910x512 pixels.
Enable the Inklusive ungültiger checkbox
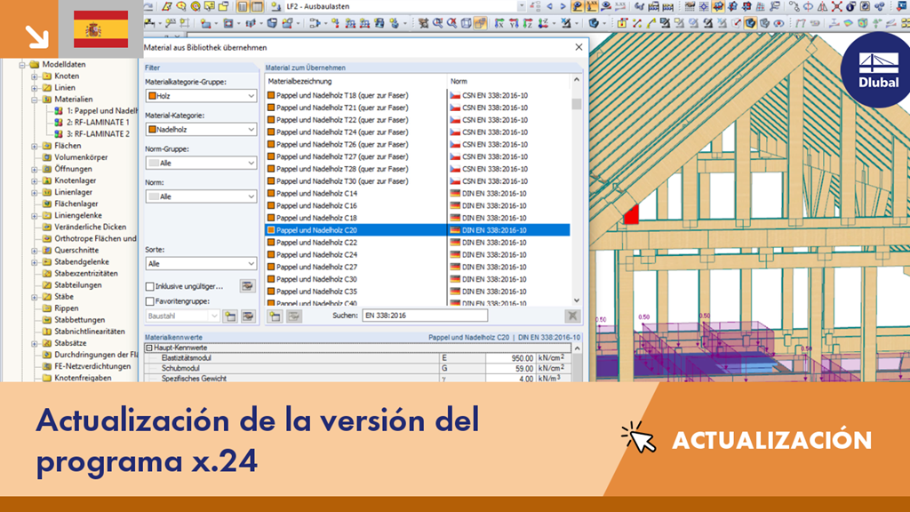[149, 286]
